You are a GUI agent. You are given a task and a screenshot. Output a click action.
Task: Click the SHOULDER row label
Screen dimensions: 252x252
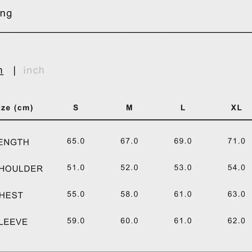[21, 169]
